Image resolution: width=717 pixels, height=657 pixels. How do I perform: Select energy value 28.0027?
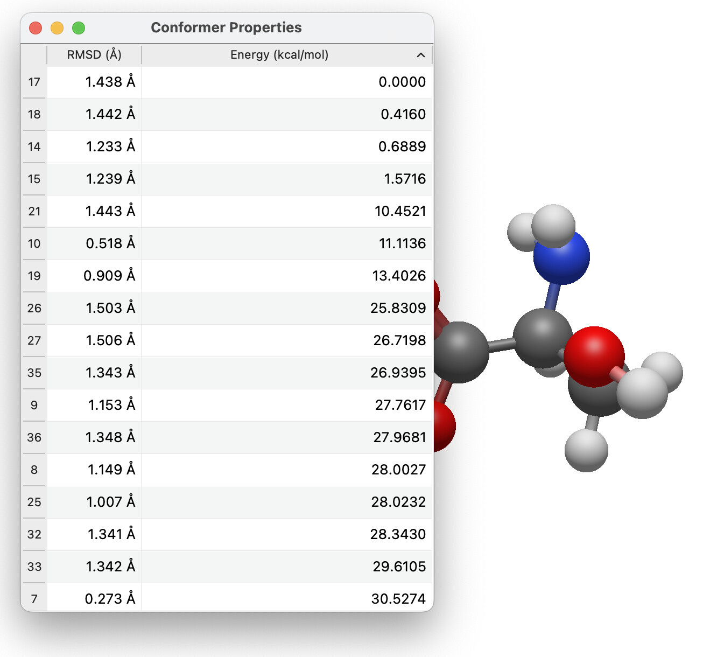(287, 470)
